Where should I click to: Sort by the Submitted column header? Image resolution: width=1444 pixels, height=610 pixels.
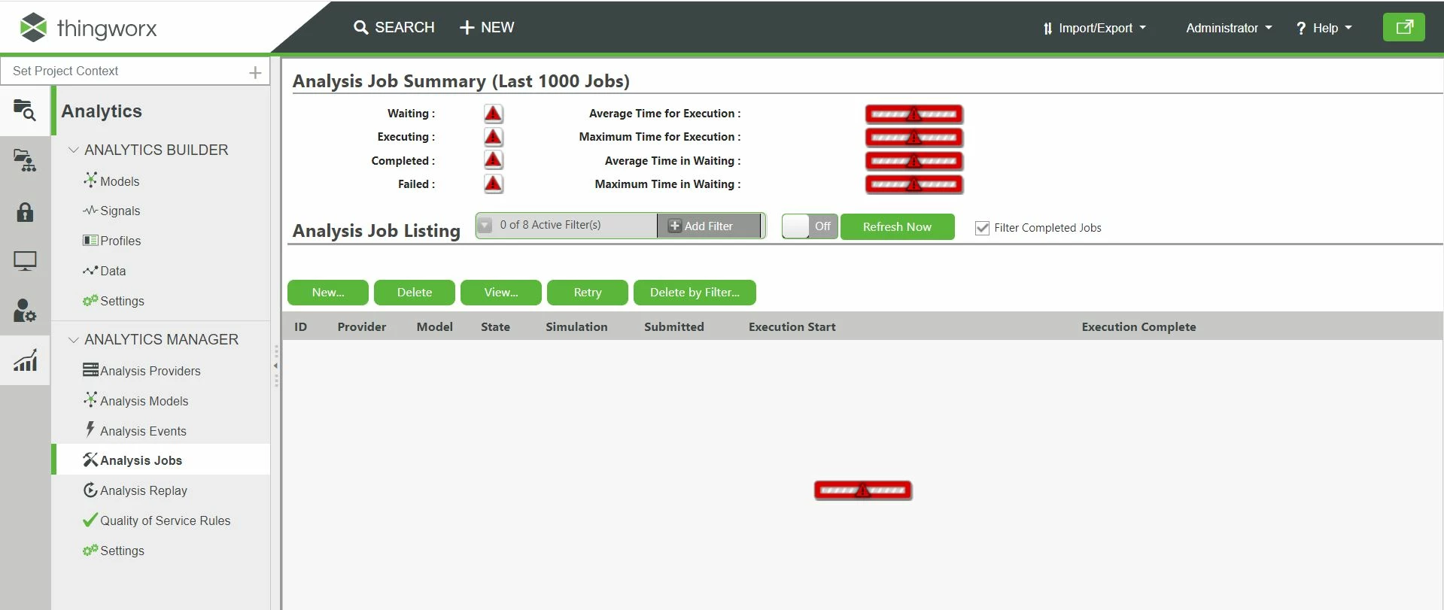click(x=674, y=326)
